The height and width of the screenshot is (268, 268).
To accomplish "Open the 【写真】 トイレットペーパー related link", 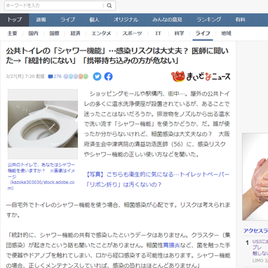I will tap(158, 180).
